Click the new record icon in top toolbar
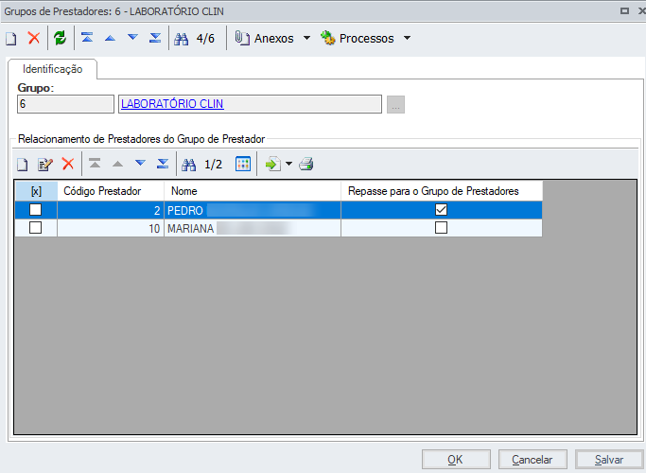Viewport: 646px width, 473px height. tap(11, 39)
